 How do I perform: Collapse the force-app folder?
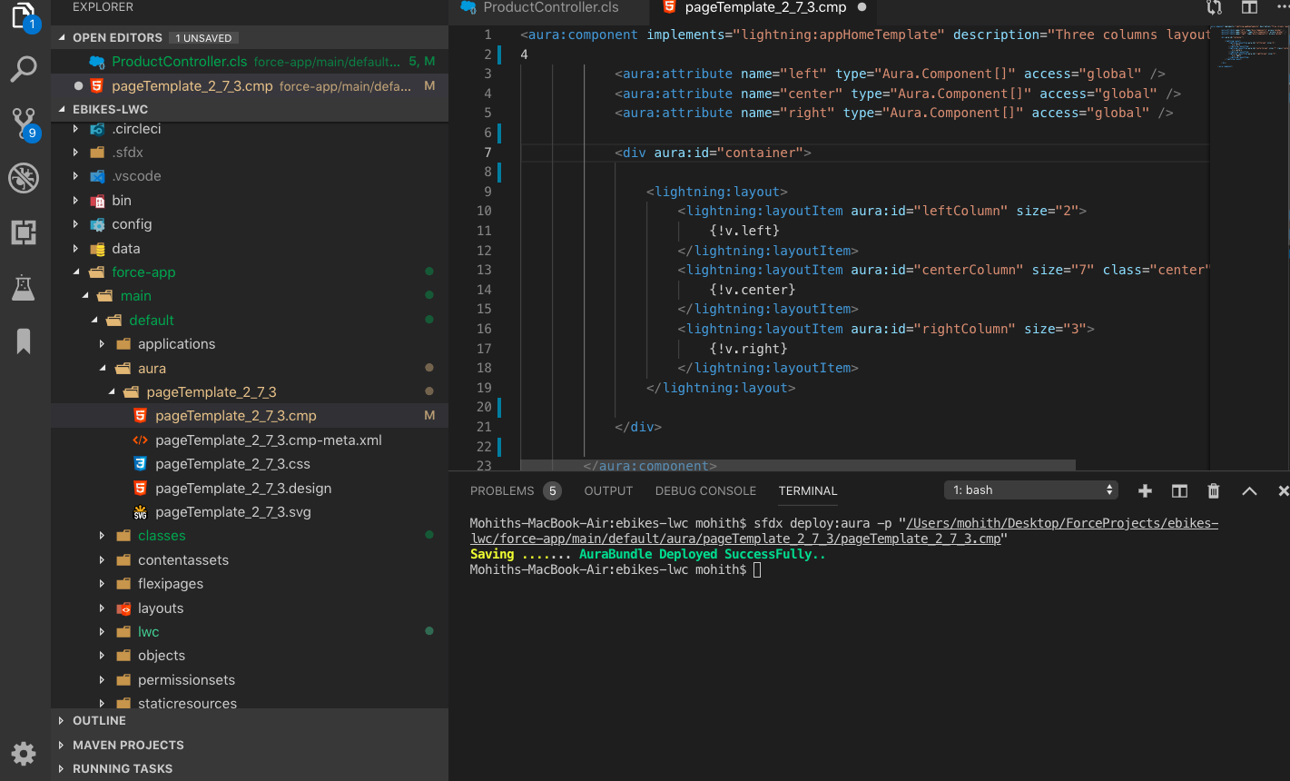pos(76,272)
